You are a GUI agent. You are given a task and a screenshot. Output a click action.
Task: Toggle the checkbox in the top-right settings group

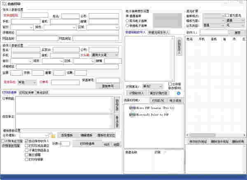pyautogui.click(x=227, y=15)
